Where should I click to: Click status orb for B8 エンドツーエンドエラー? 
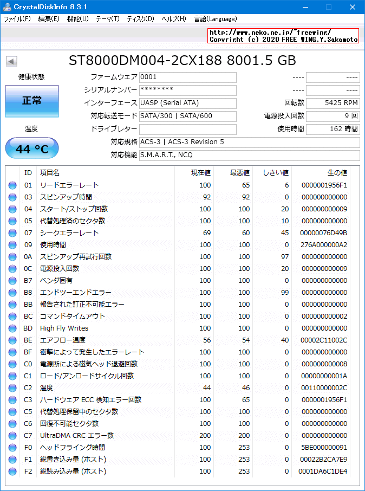coord(12,293)
